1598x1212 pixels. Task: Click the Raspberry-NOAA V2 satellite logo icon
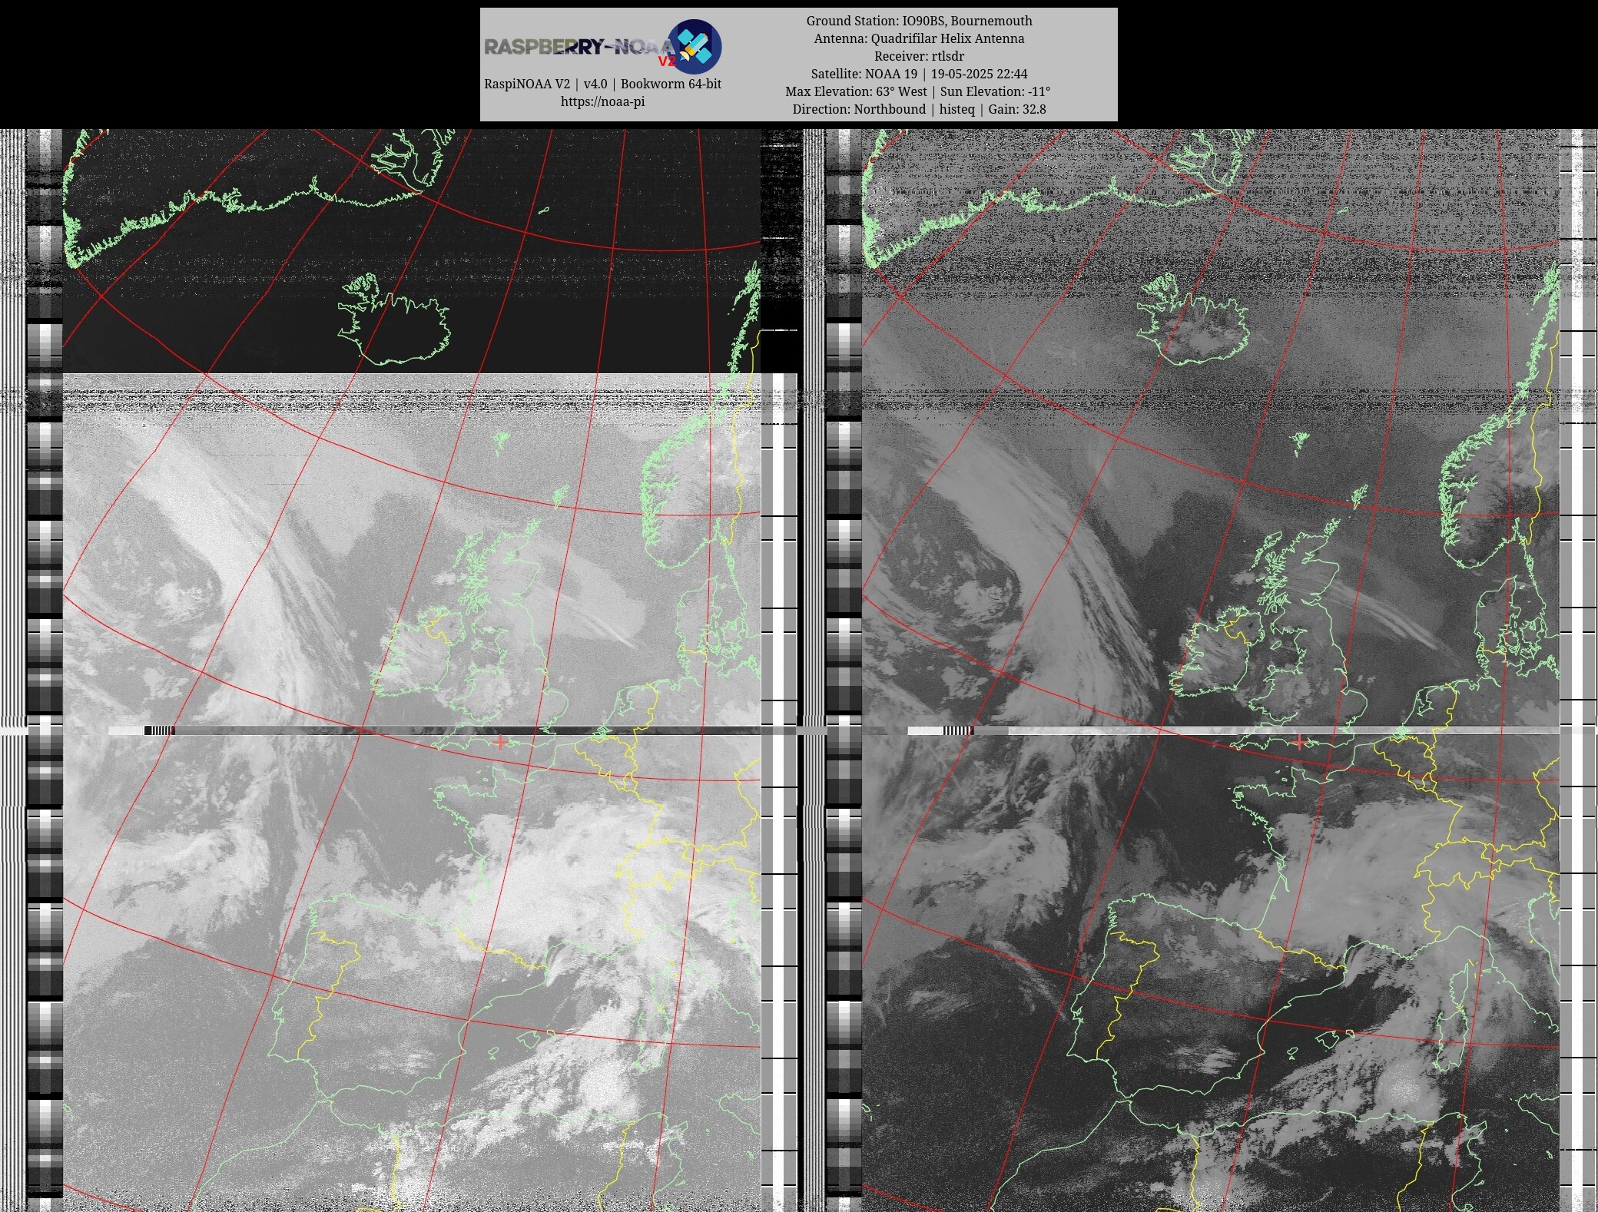[694, 47]
